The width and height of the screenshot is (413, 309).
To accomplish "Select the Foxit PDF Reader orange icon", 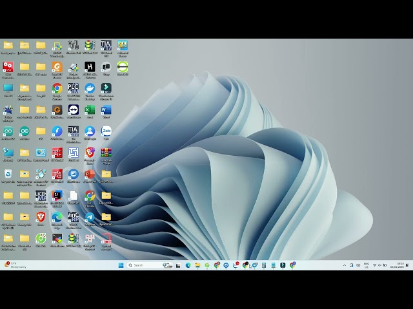I will point(57,67).
